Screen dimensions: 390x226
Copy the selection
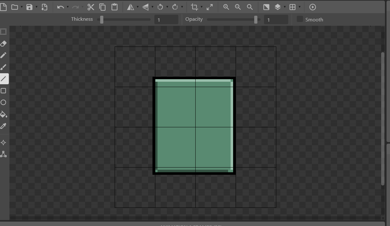102,7
